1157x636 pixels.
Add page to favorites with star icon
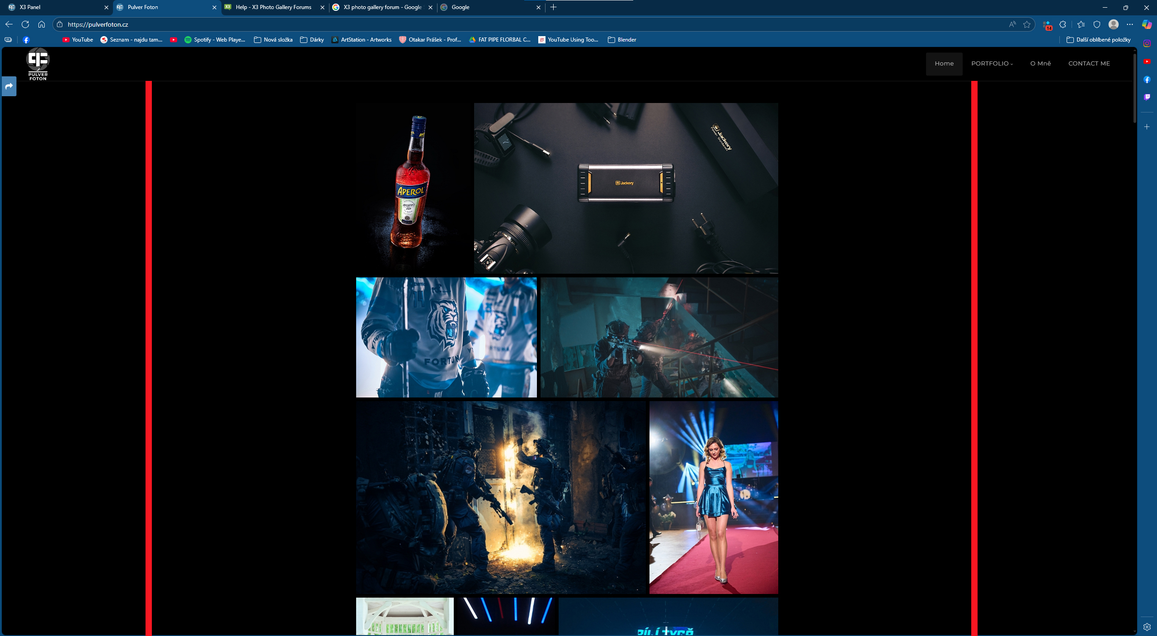click(1027, 24)
